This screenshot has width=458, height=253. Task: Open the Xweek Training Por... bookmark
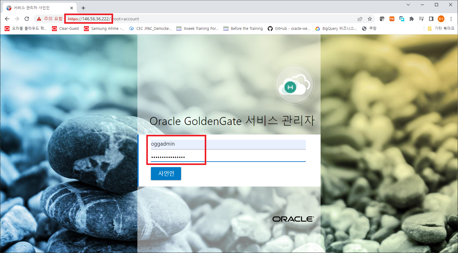197,28
